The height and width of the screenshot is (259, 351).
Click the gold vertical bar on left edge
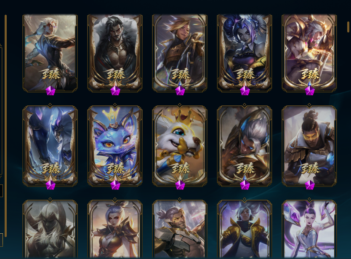(x=5, y=125)
